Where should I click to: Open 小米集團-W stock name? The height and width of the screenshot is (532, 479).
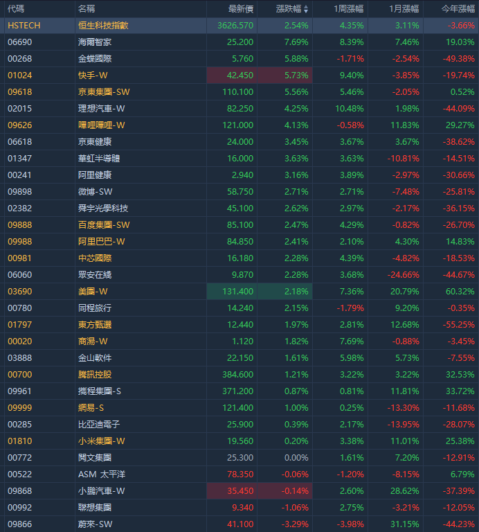tap(101, 441)
